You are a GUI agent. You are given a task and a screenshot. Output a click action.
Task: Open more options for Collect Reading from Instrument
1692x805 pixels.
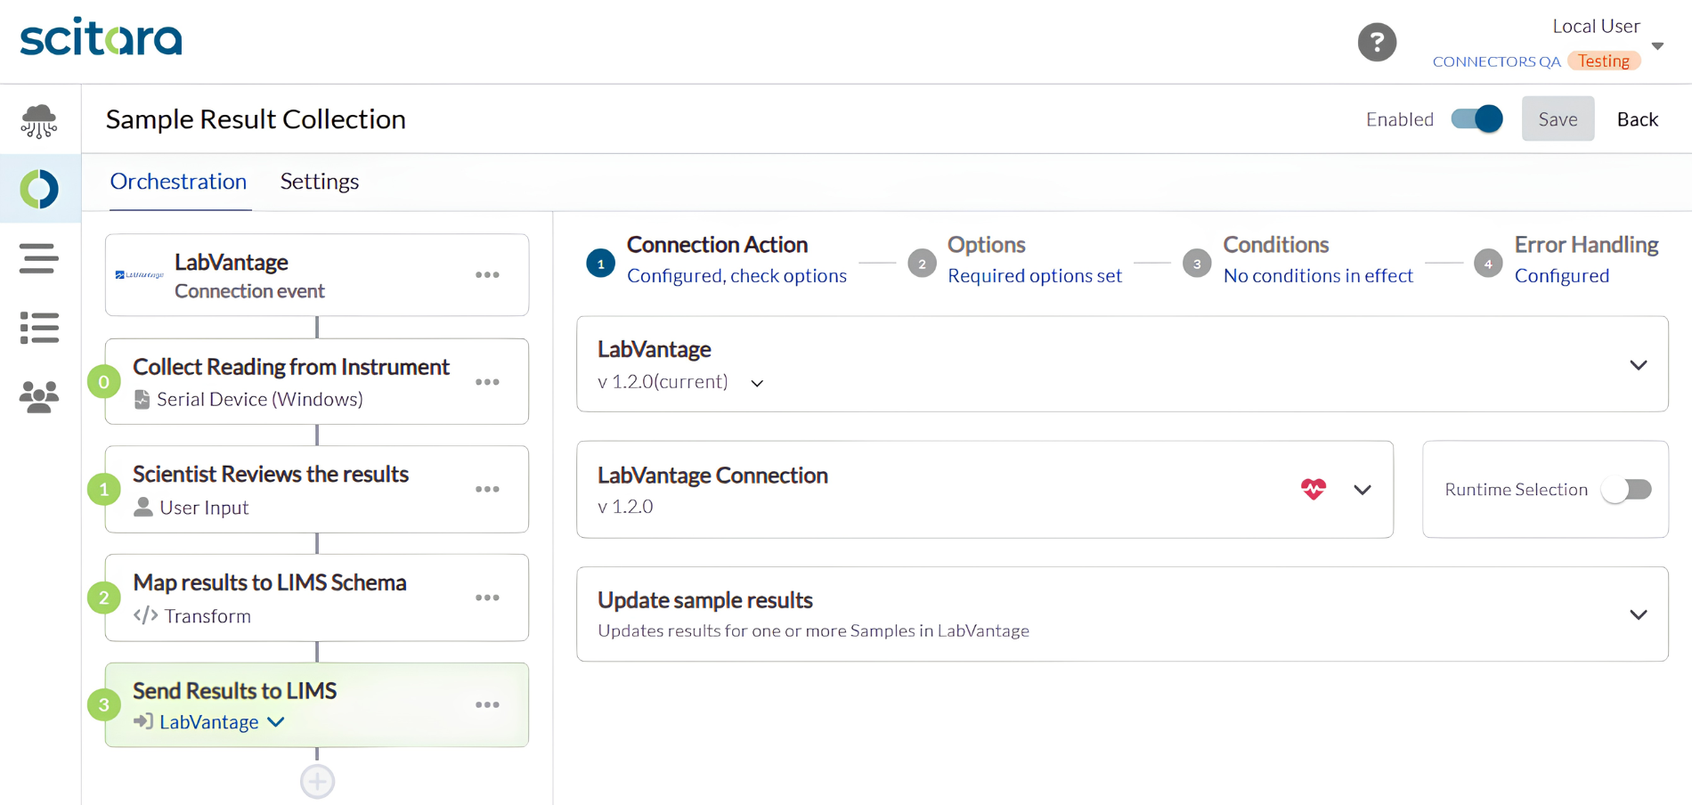[487, 382]
